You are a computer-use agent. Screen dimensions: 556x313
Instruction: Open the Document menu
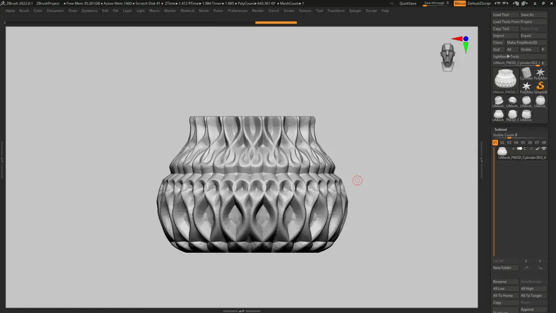55,11
